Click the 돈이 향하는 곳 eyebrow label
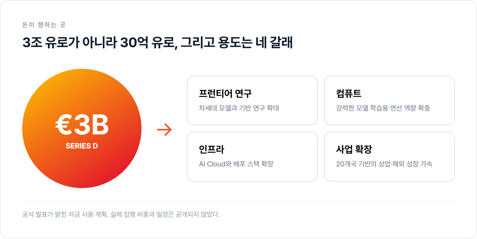Viewport: 477px width, 239px height. click(44, 25)
